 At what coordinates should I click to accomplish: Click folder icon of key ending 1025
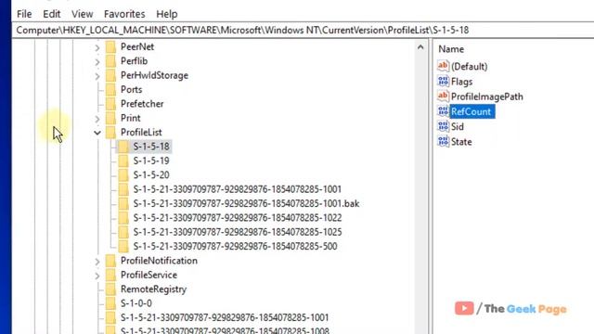tap(123, 232)
